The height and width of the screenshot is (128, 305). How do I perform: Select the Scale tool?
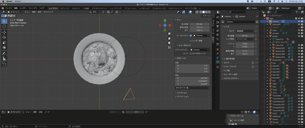(x=4, y=42)
